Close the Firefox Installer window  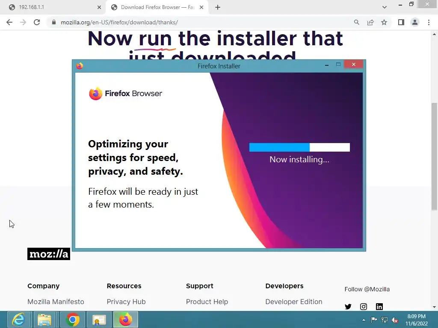354,64
